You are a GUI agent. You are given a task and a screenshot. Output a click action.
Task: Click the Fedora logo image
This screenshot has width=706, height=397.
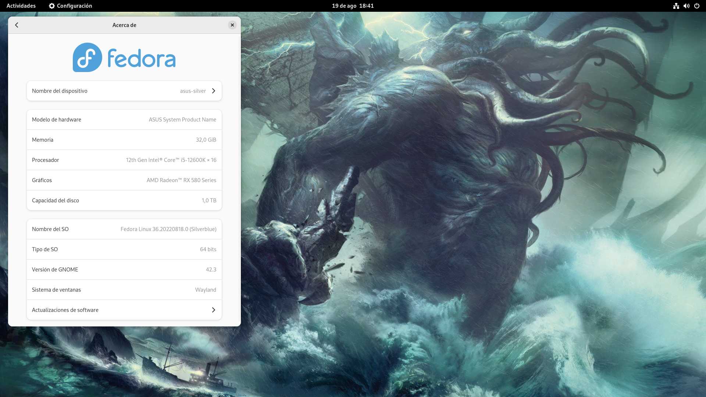tap(124, 57)
